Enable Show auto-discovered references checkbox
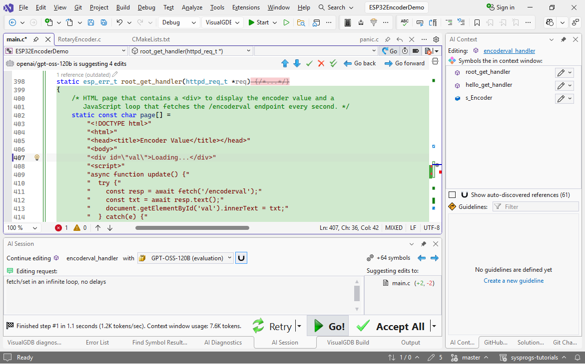Screen dimensions: 585x364 click(x=452, y=195)
